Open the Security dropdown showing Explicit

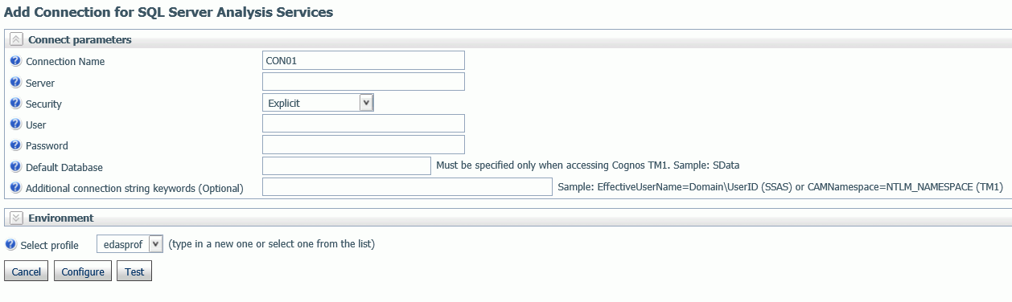point(319,103)
